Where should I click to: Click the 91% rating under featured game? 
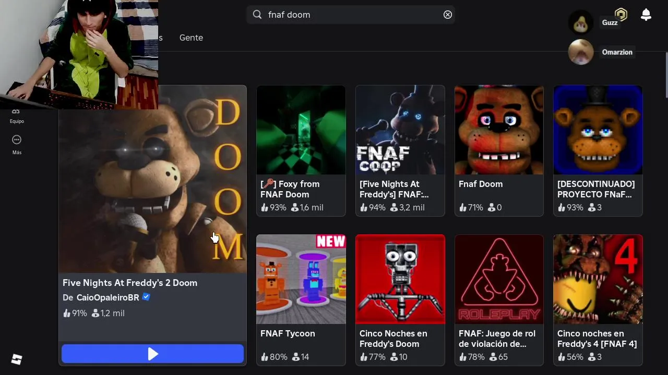point(75,313)
